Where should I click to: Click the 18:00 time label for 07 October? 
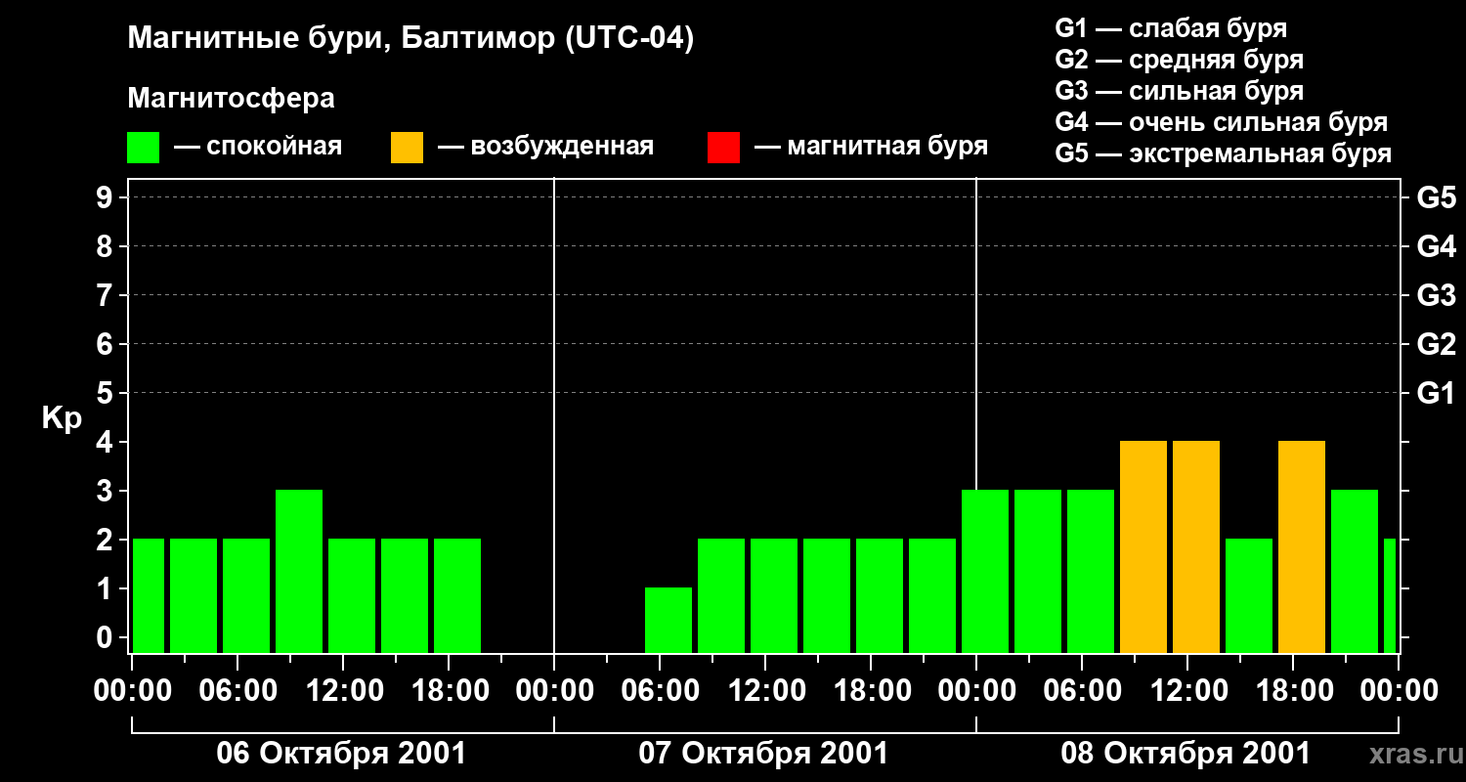871,691
